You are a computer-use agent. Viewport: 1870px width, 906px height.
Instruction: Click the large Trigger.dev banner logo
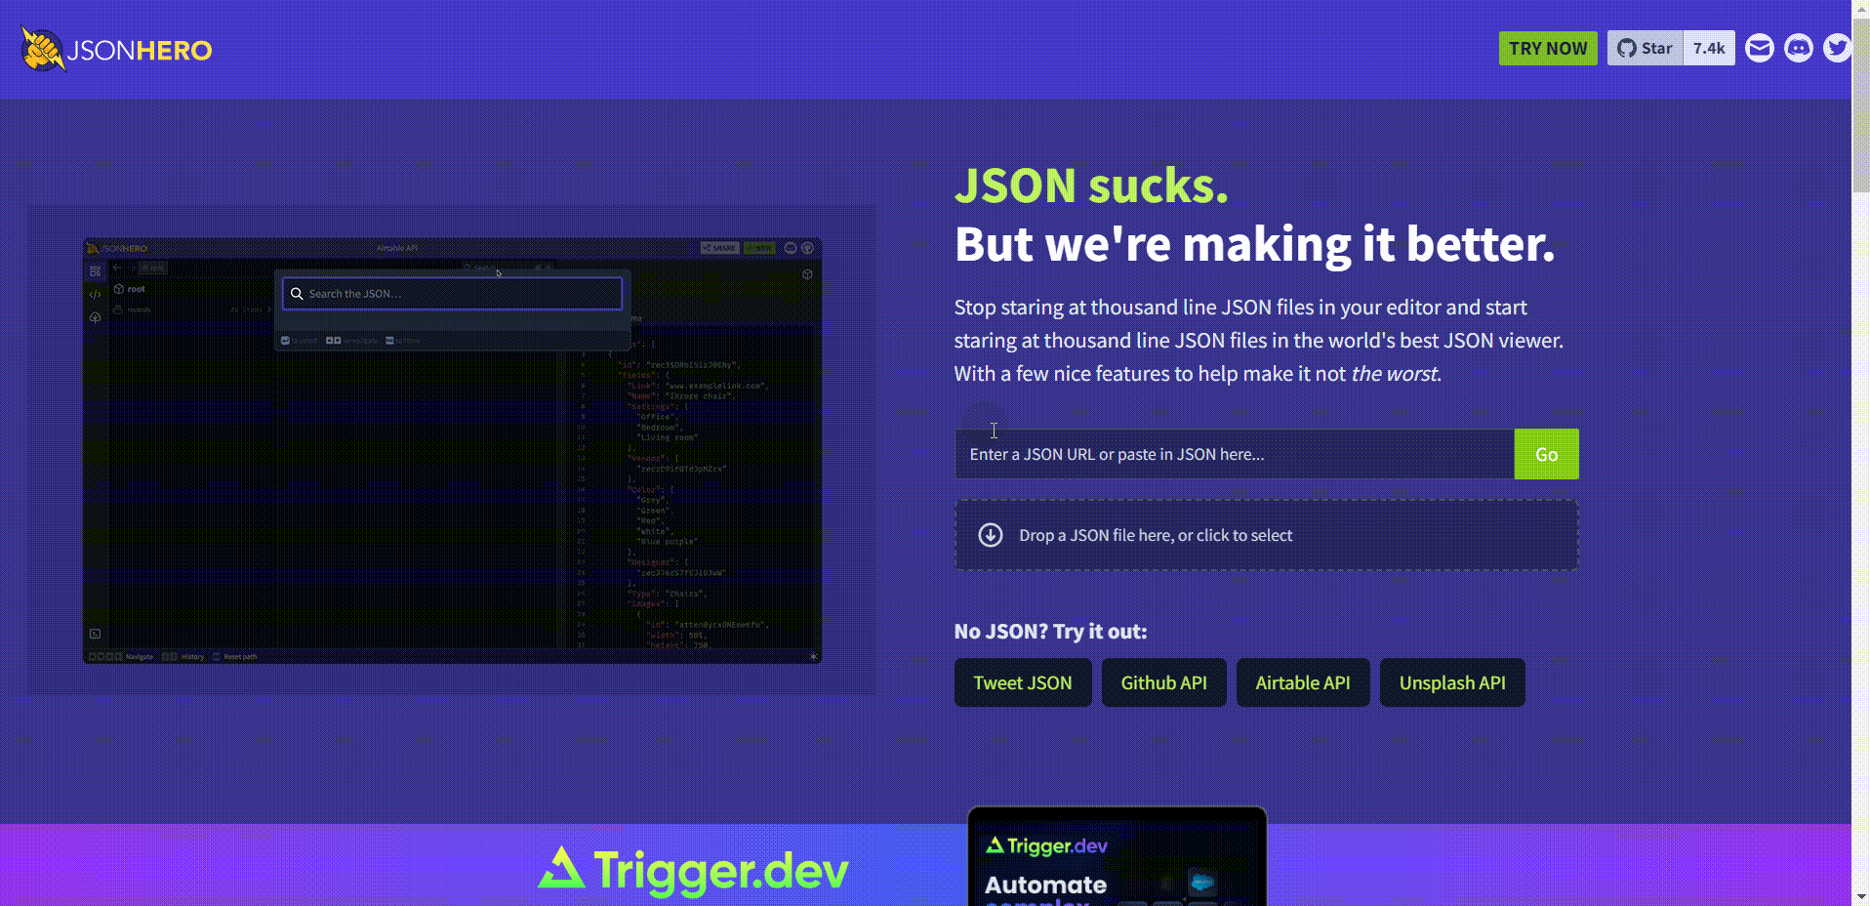coord(693,870)
